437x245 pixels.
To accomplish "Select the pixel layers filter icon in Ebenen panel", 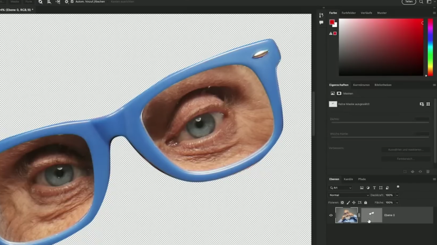I will 362,188.
